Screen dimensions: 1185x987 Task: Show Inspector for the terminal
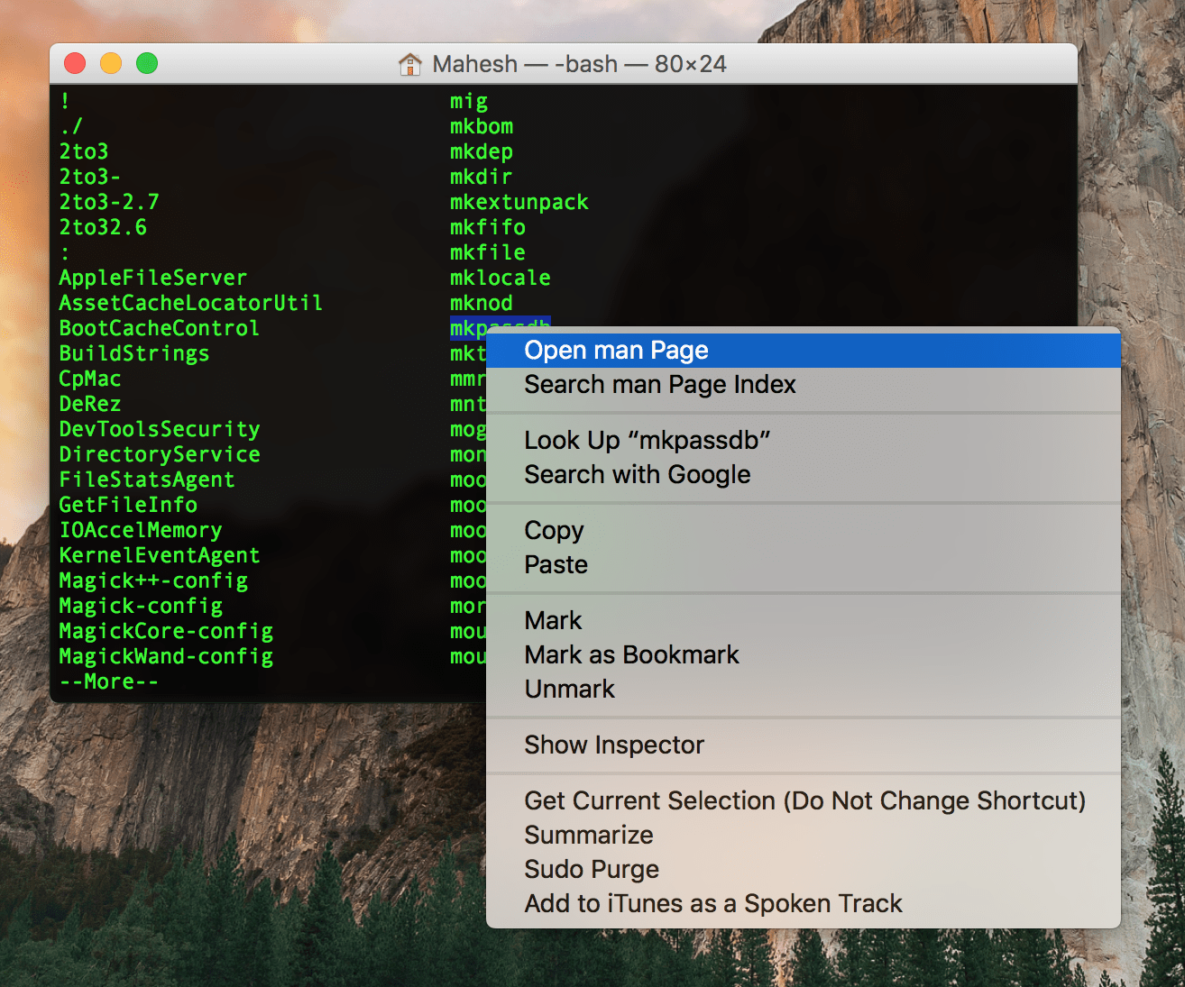tap(613, 745)
